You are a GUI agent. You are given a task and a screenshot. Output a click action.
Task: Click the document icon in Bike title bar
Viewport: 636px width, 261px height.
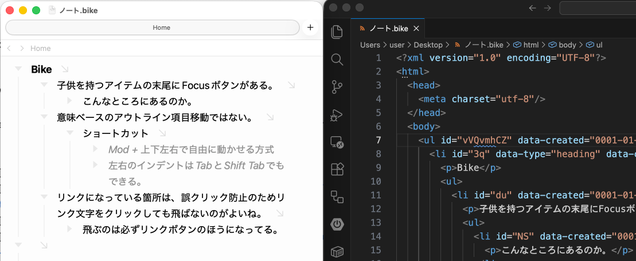52,10
